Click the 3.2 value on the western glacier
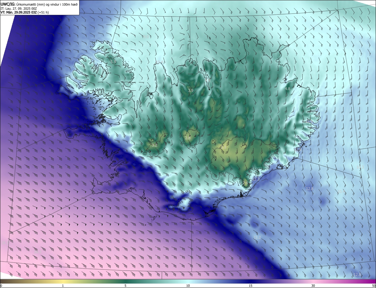376x288 pixels. (x=155, y=145)
